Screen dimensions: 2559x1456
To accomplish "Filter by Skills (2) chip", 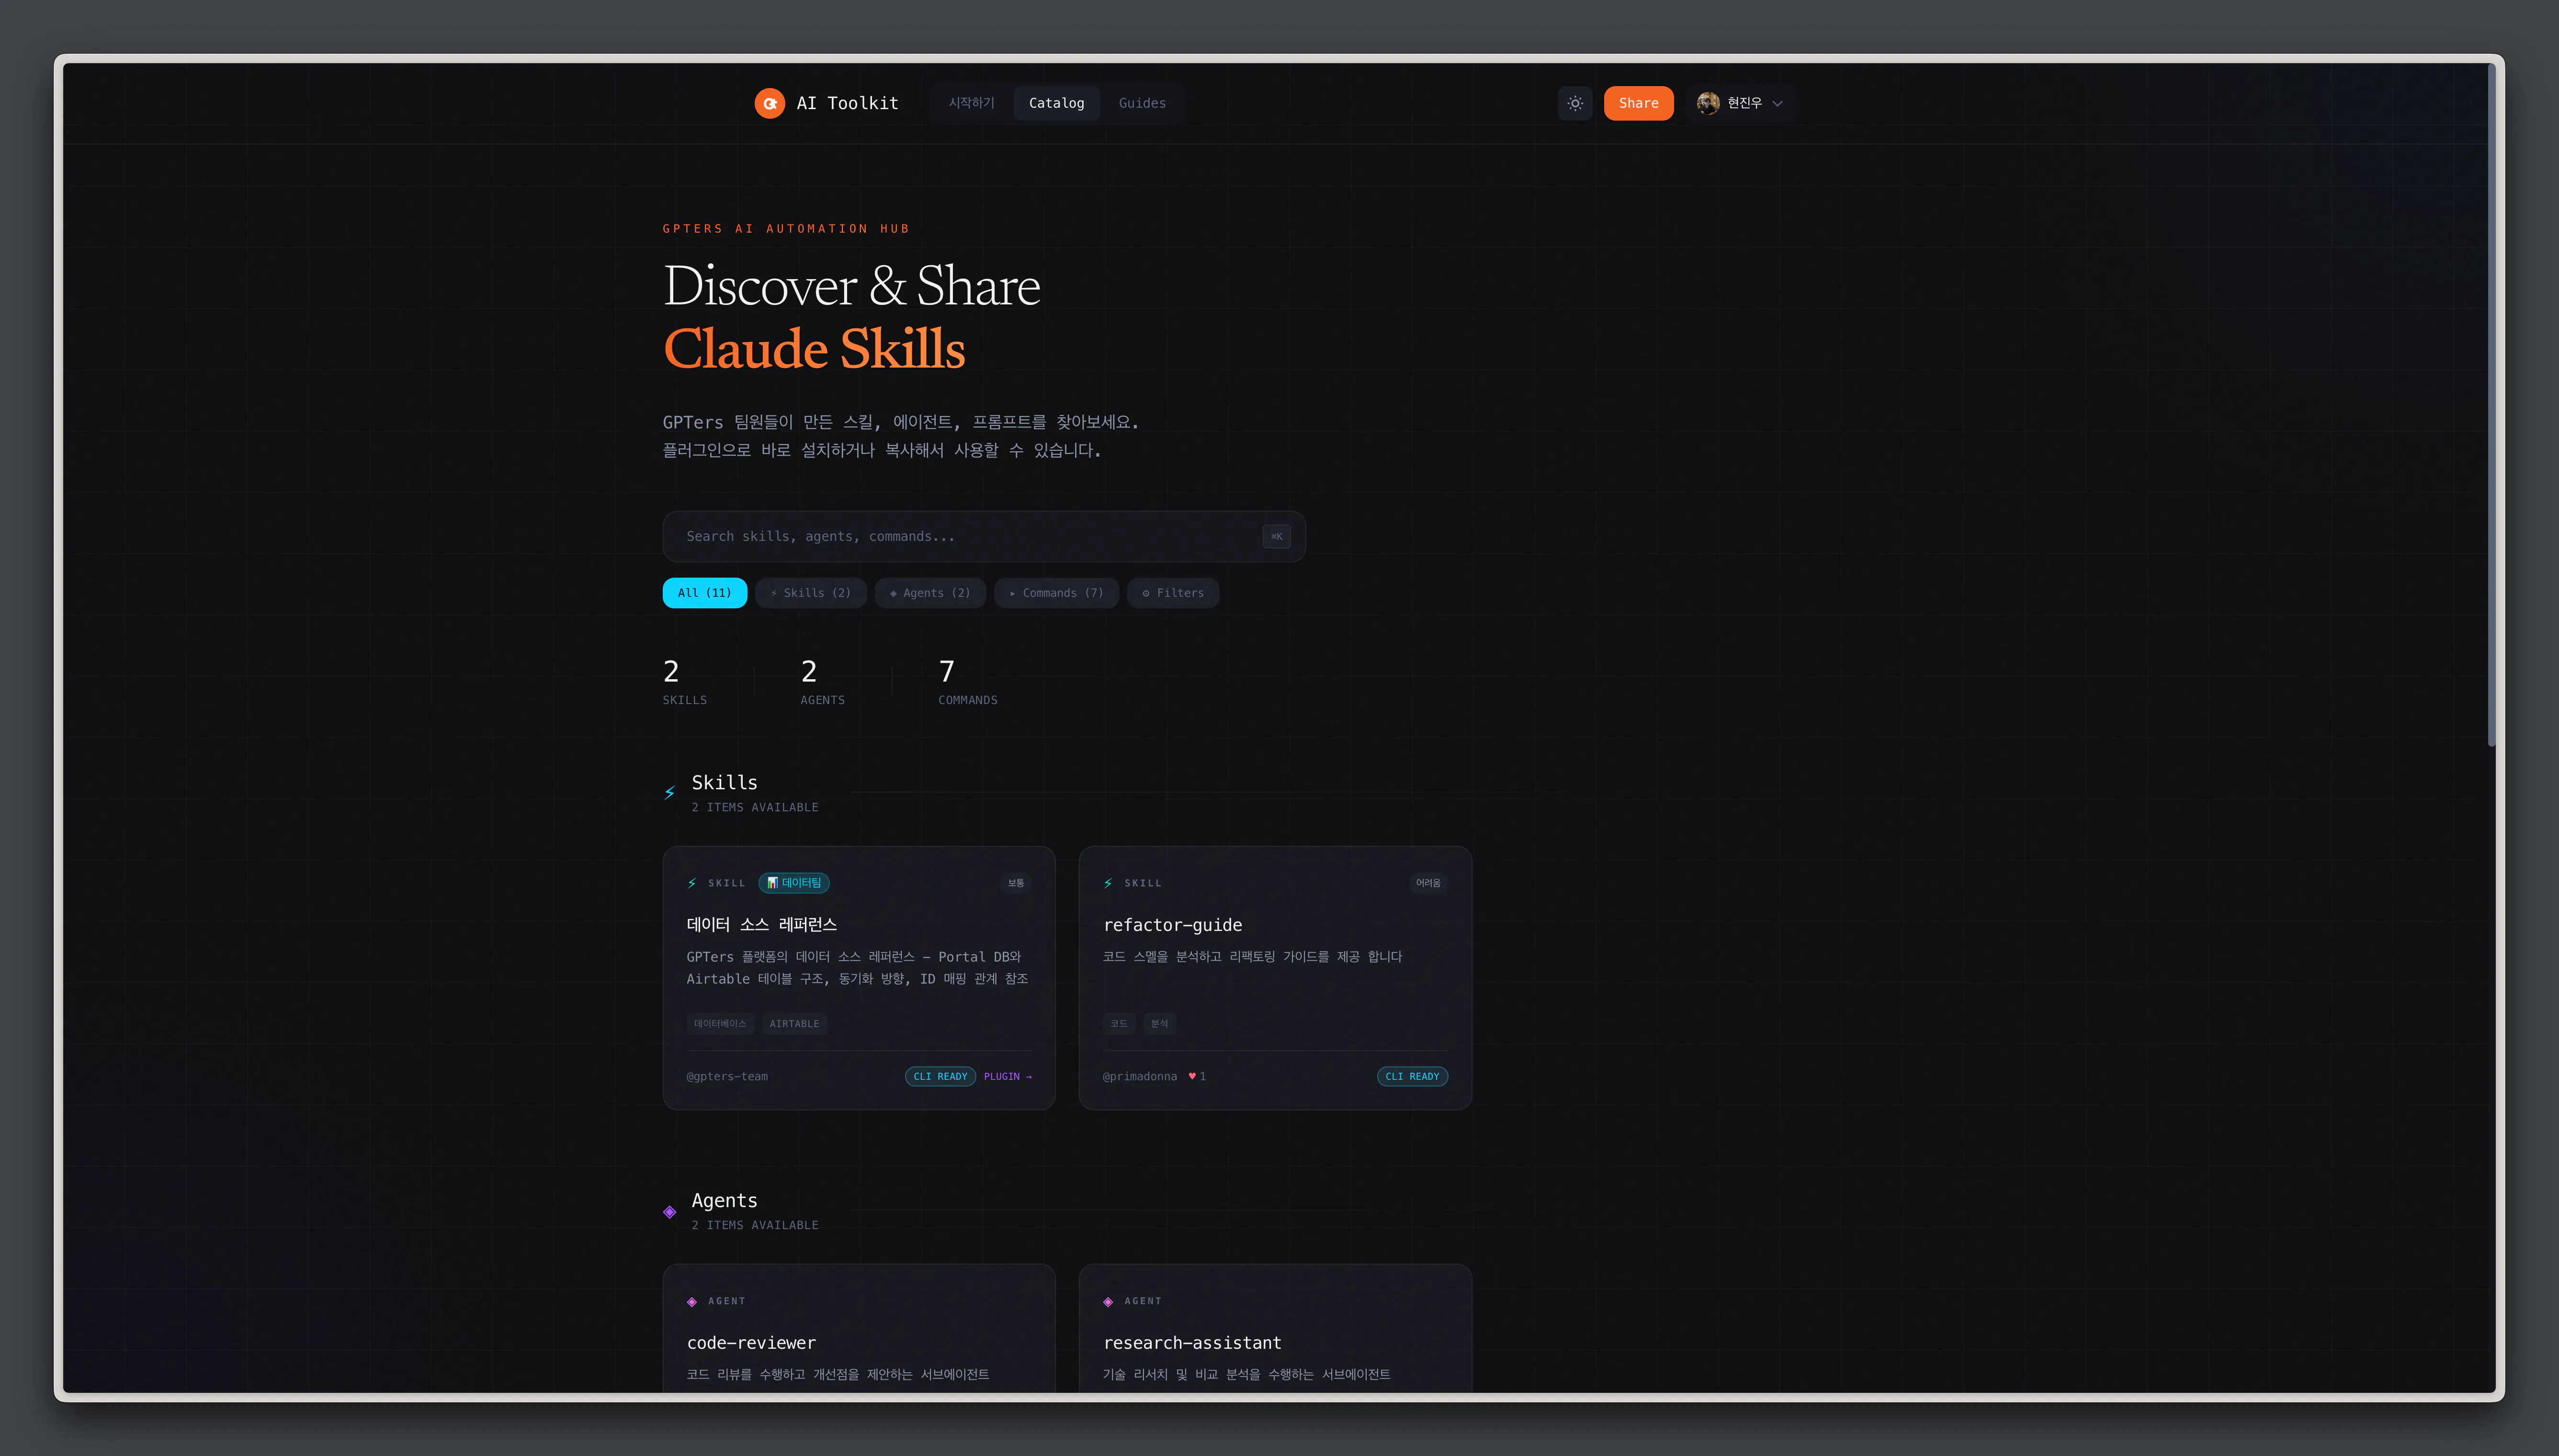I will tap(810, 593).
